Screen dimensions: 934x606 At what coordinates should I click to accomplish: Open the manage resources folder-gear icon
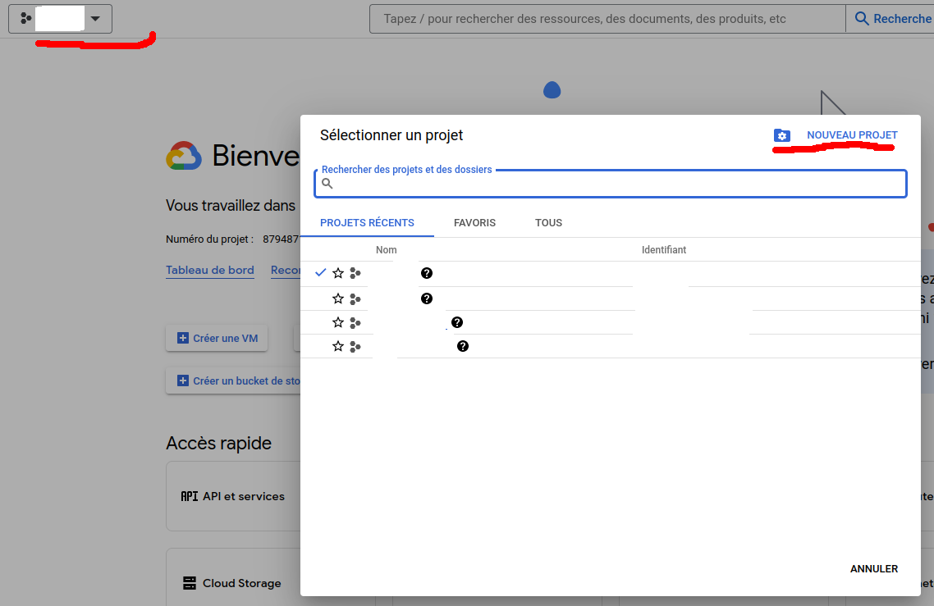[x=781, y=136]
